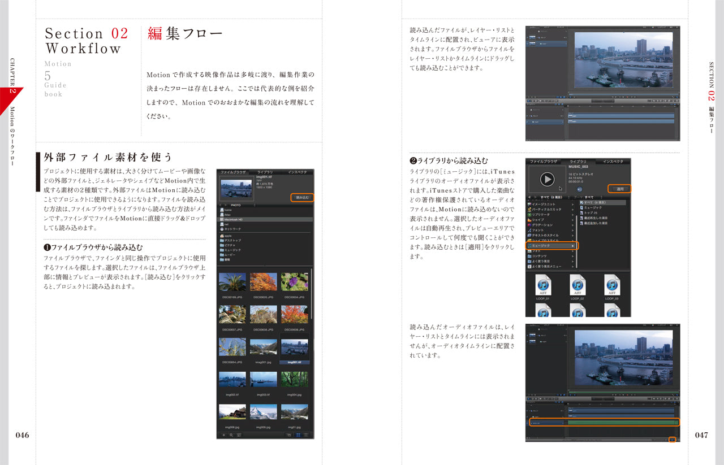Select the net volume icon row
The height and width of the screenshot is (465, 724).
[x=265, y=224]
